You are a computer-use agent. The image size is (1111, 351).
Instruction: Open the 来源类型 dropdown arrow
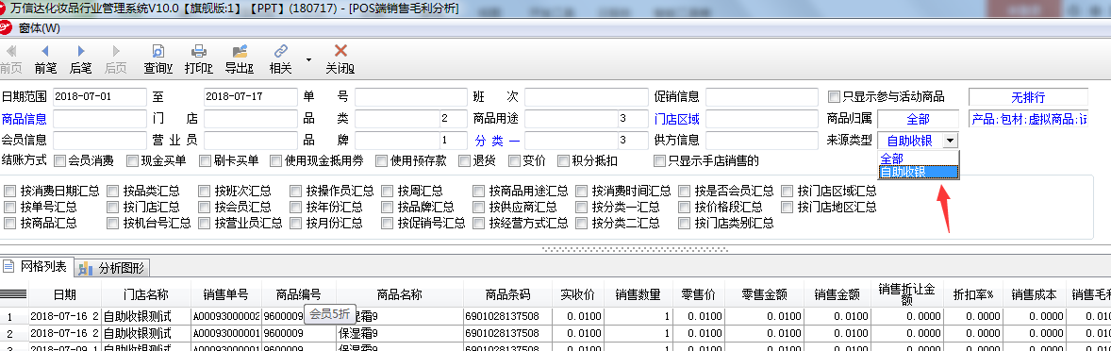(x=950, y=141)
